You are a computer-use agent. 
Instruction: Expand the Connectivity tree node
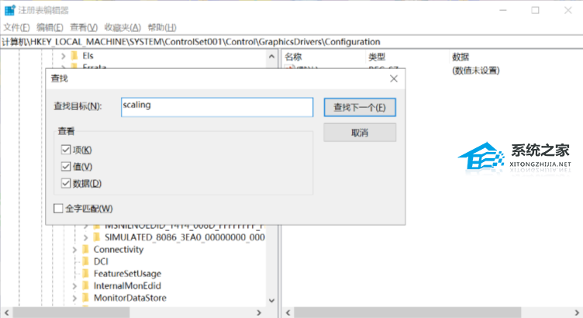74,250
